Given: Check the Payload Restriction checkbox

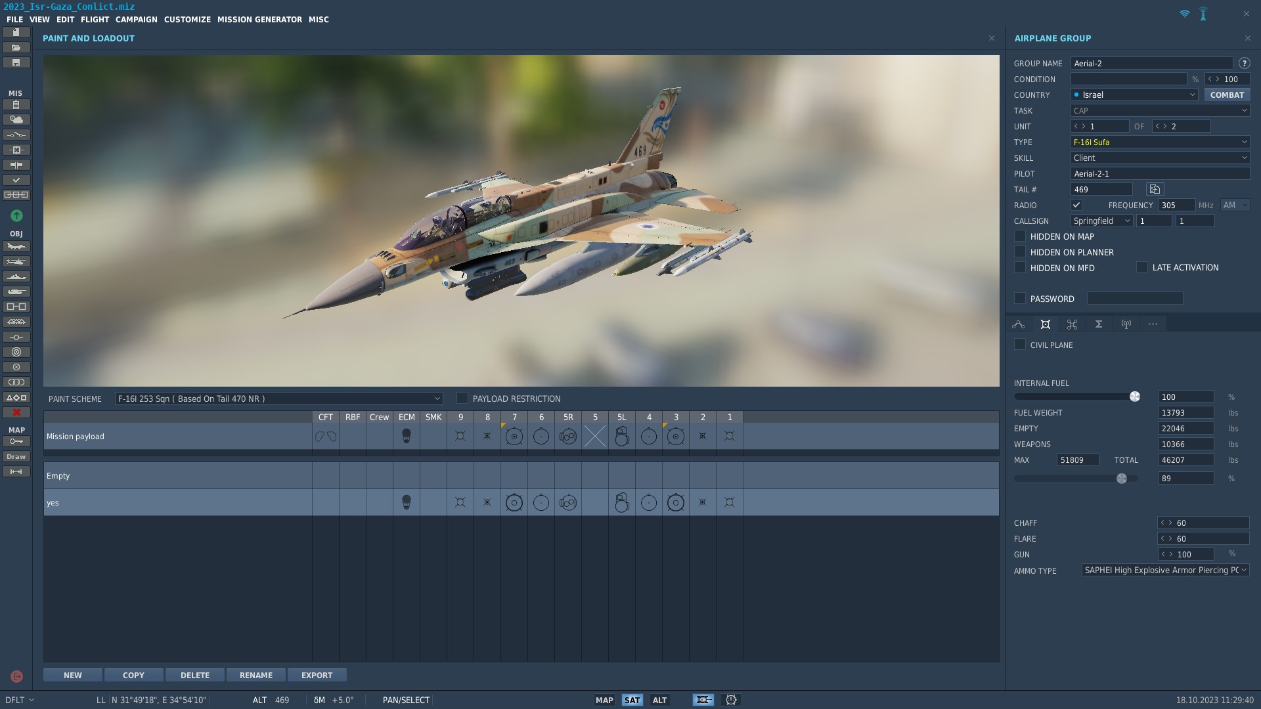Looking at the screenshot, I should coord(462,398).
